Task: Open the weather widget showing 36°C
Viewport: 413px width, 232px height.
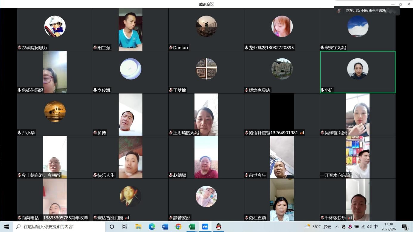Action: (x=318, y=227)
